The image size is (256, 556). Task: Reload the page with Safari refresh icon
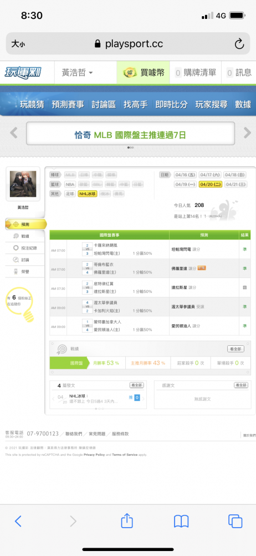click(239, 44)
